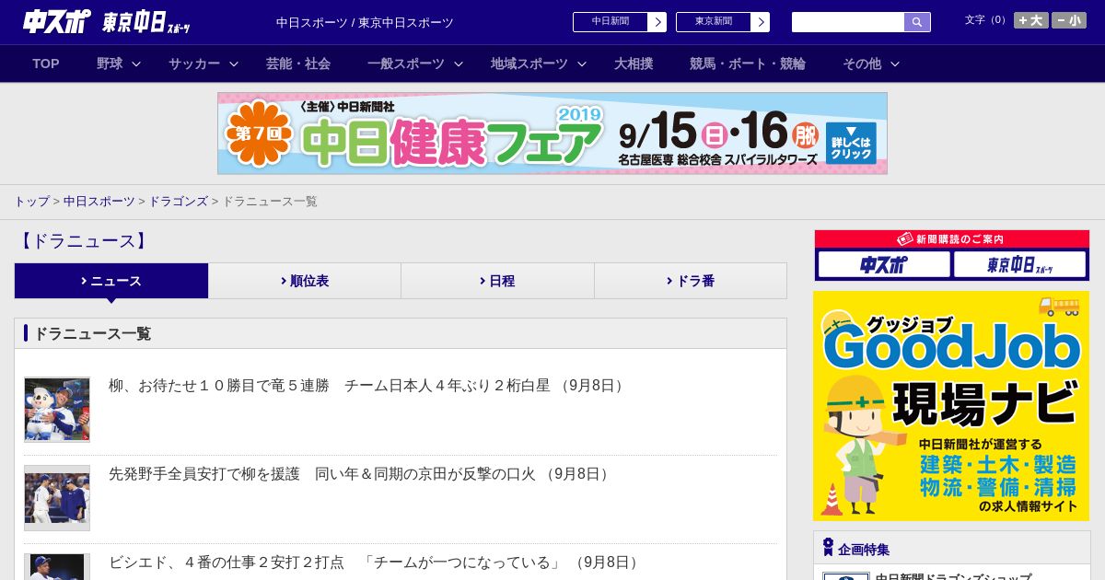Switch to the 順位表 tab

[x=305, y=281]
